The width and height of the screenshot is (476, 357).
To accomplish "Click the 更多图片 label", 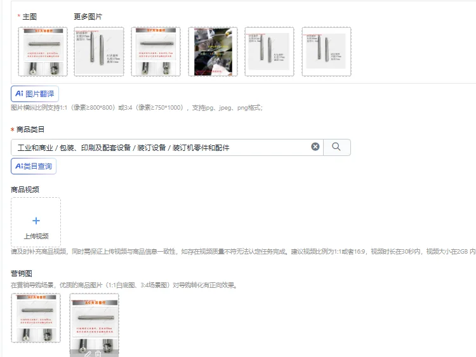I will pos(88,16).
